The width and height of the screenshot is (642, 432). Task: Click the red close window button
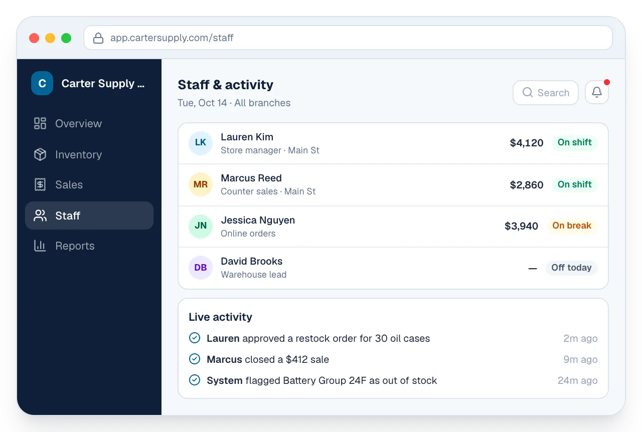(34, 38)
